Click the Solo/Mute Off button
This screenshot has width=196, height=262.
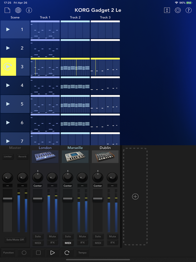tap(15, 239)
